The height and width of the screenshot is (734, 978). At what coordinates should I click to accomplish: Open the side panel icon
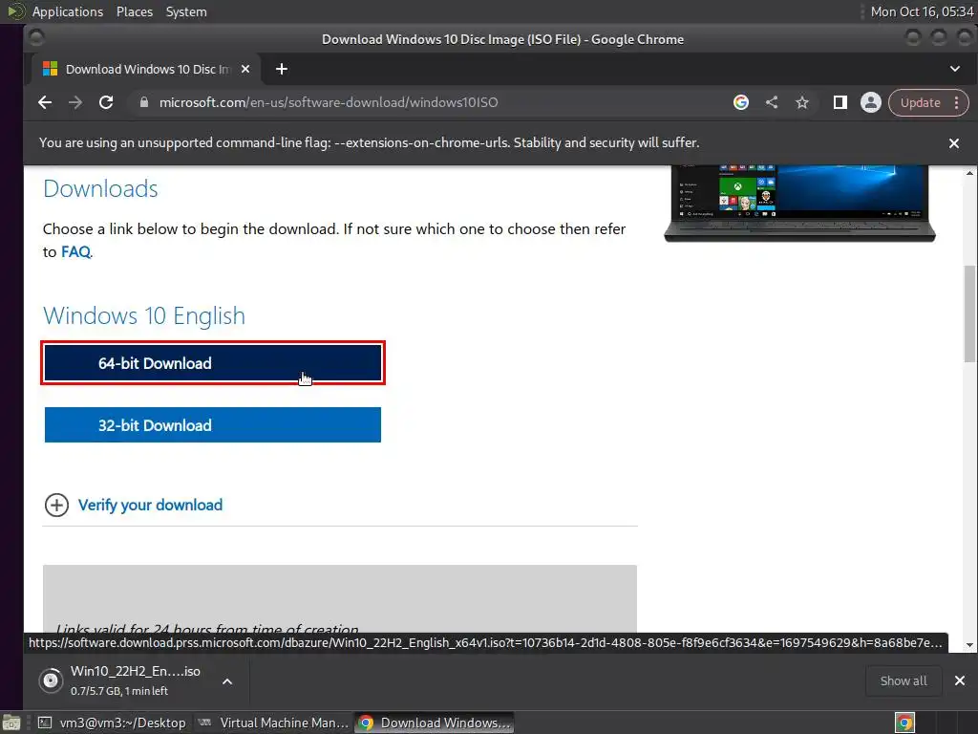[x=840, y=102]
